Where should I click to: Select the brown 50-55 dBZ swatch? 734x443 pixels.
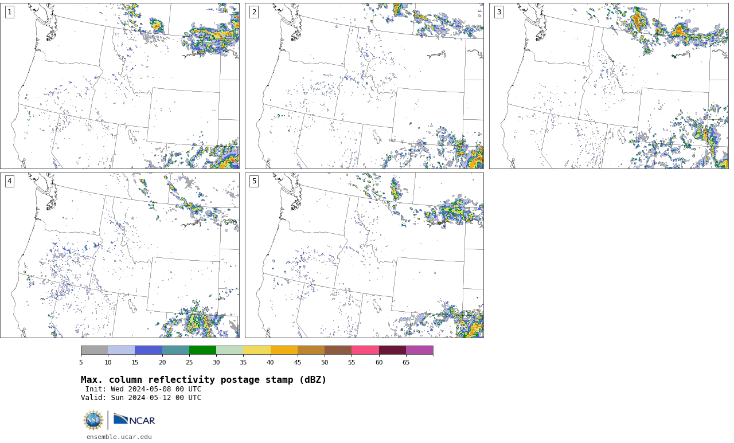point(338,350)
